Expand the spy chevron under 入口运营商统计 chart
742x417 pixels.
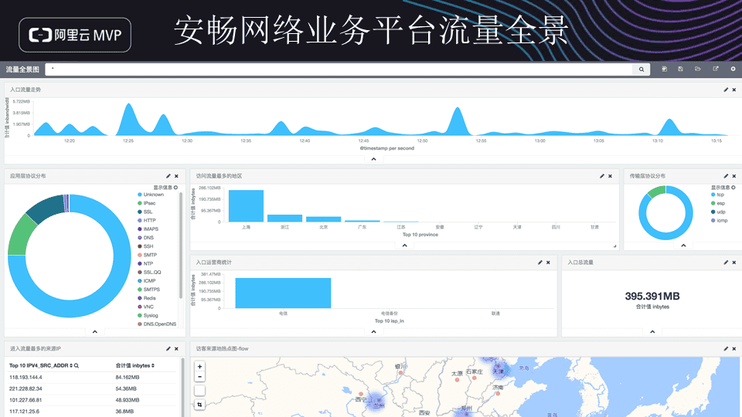pos(373,332)
